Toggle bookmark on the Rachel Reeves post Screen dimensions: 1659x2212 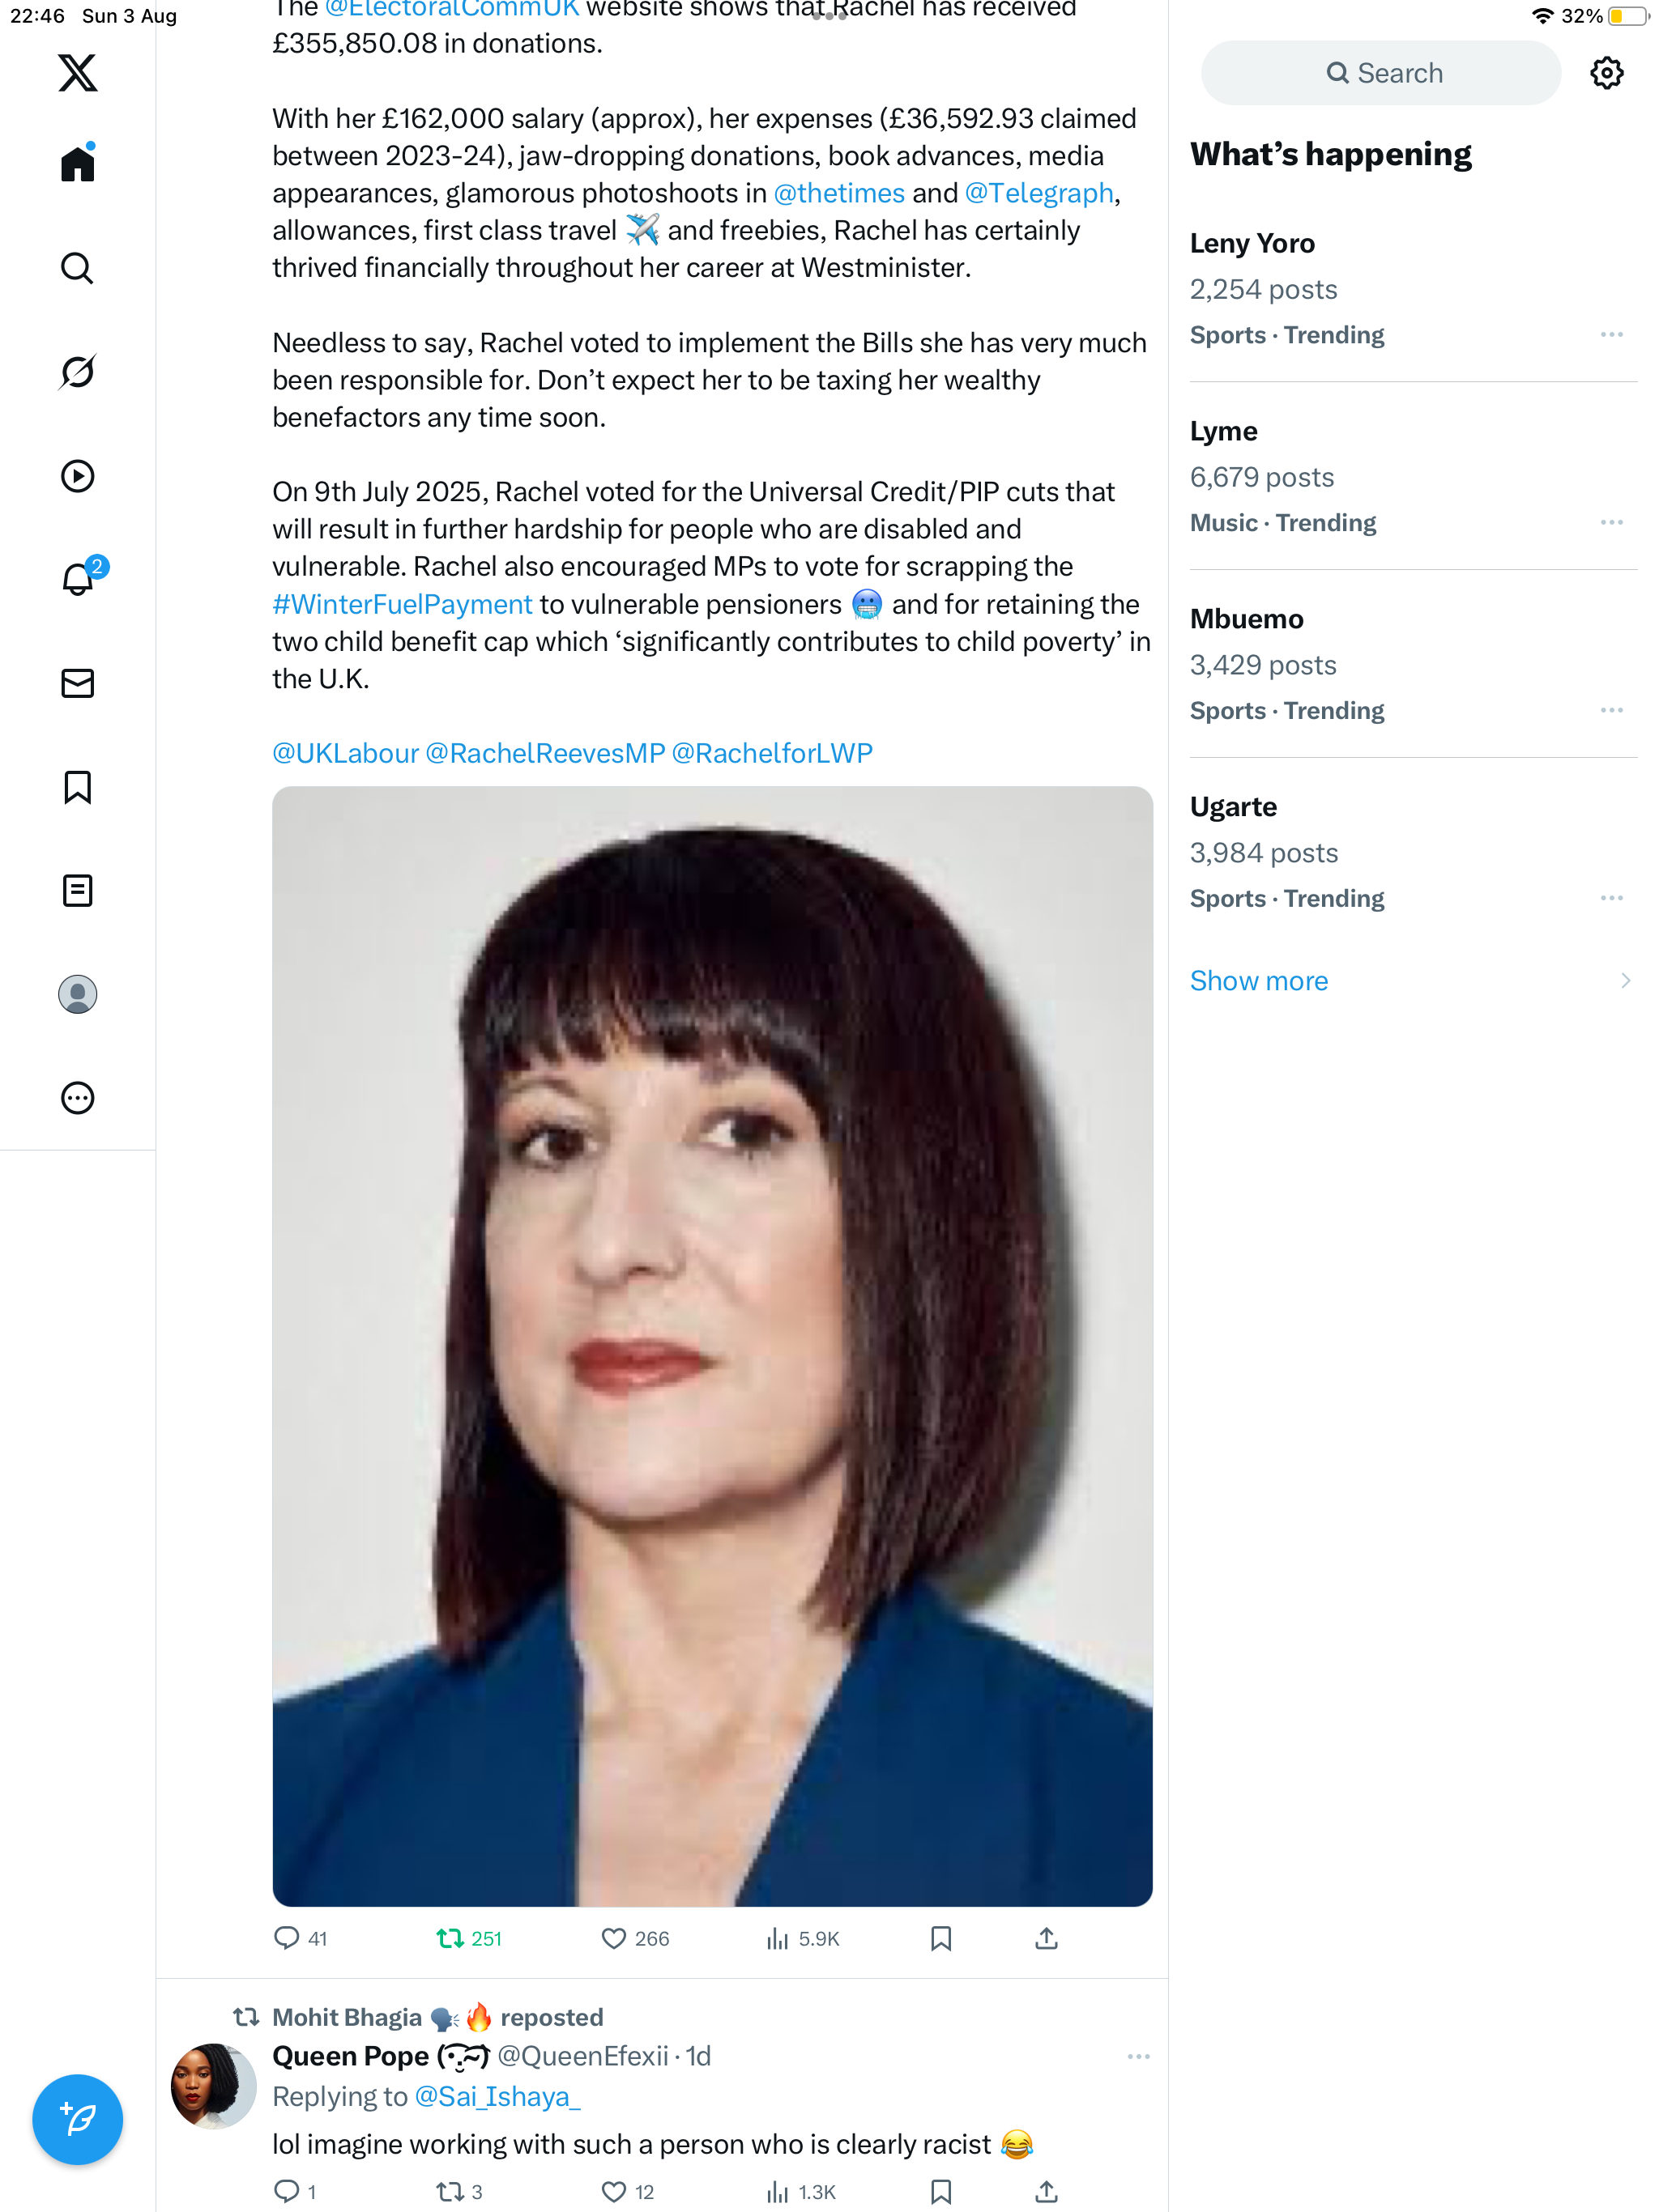tap(940, 1939)
